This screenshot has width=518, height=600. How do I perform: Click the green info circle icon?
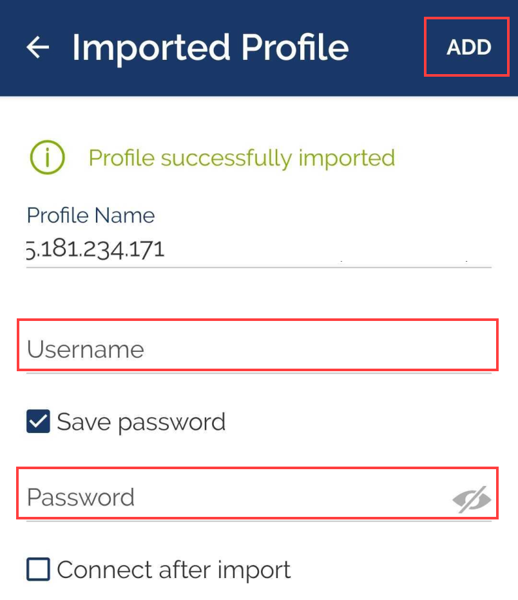coord(47,157)
